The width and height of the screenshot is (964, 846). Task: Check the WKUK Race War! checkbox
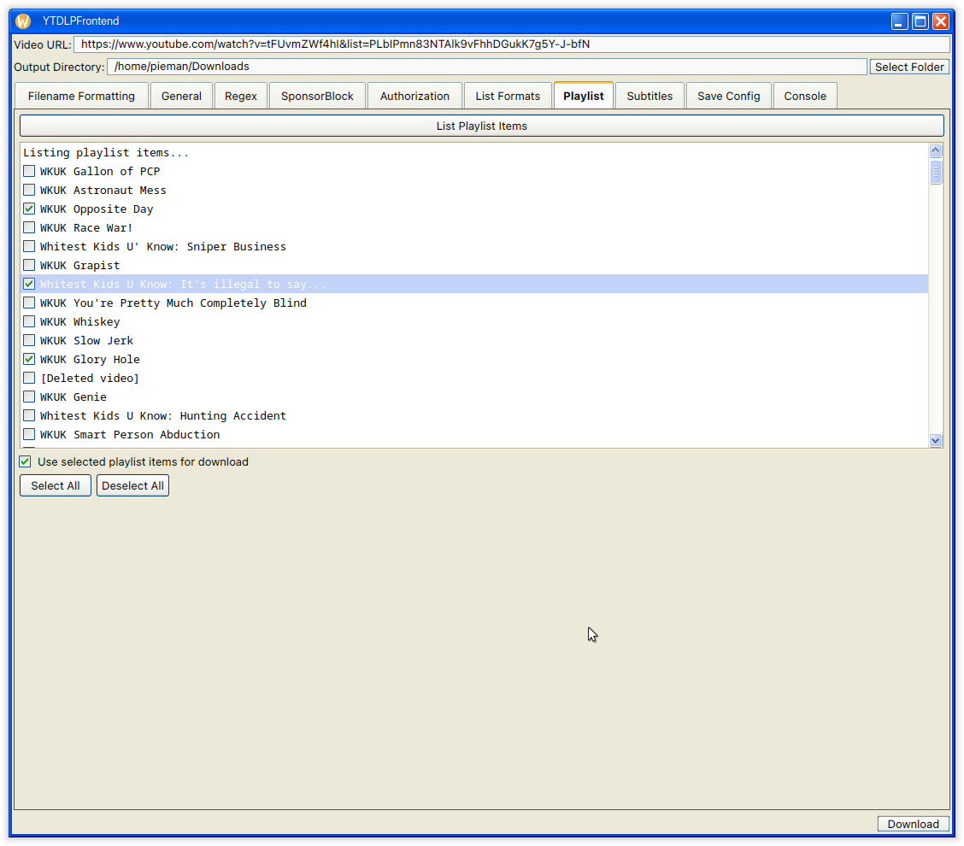(x=29, y=227)
